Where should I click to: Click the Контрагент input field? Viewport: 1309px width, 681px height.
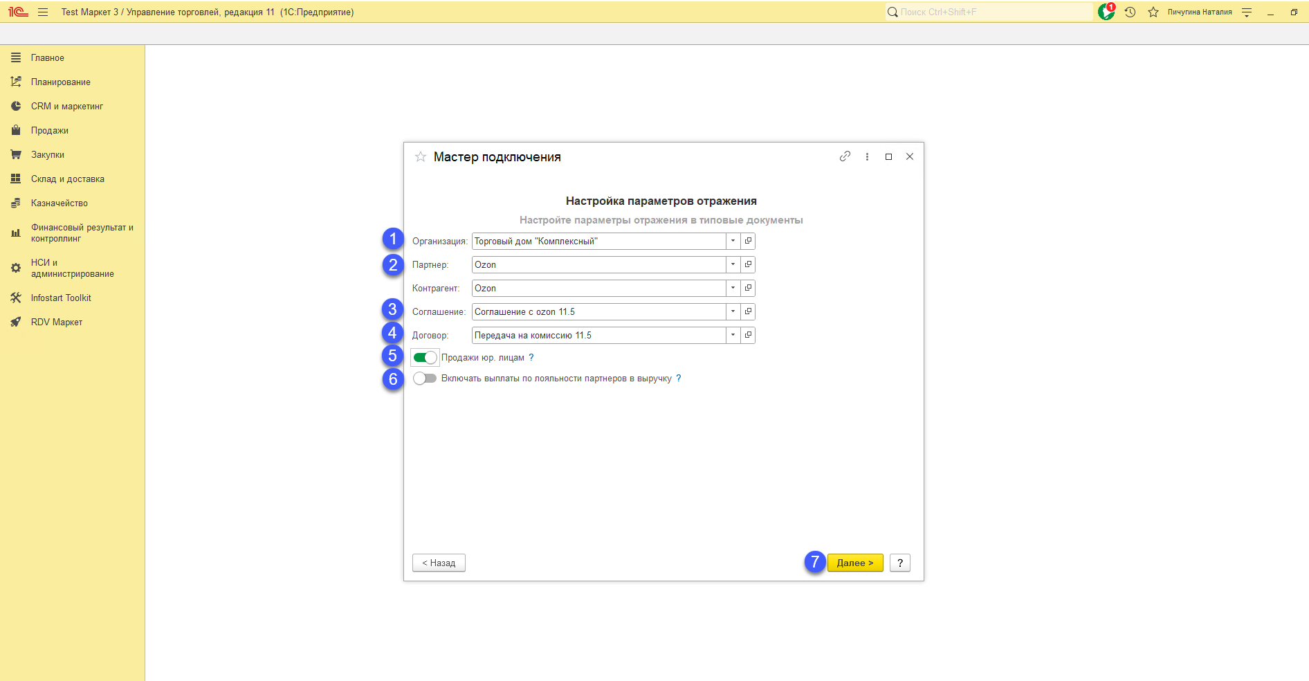[598, 288]
